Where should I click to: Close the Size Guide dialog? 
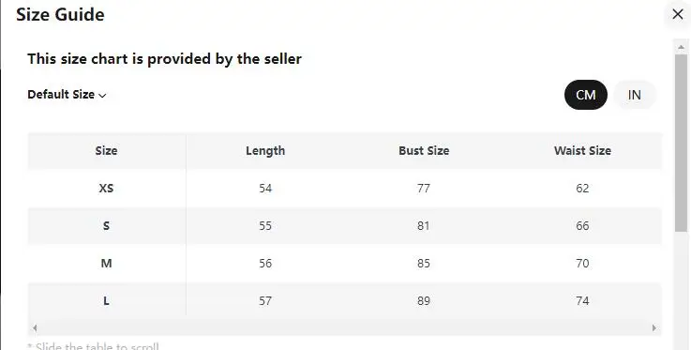(x=677, y=15)
